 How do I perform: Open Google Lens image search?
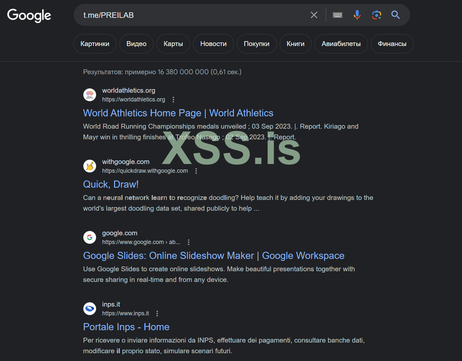point(376,15)
